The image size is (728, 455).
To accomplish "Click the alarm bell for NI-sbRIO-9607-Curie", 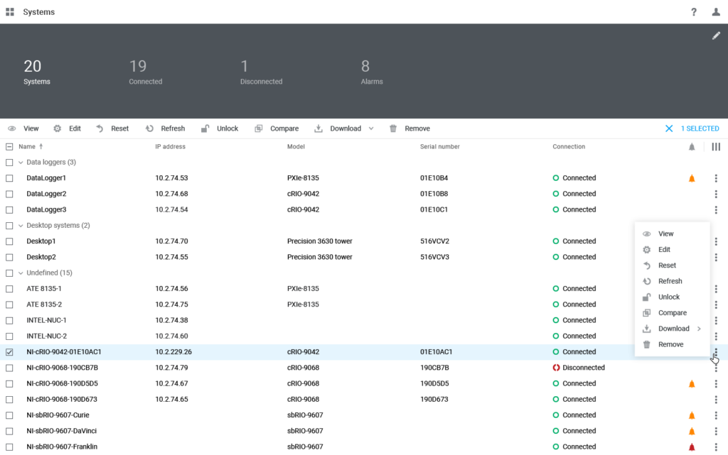I will click(x=692, y=416).
